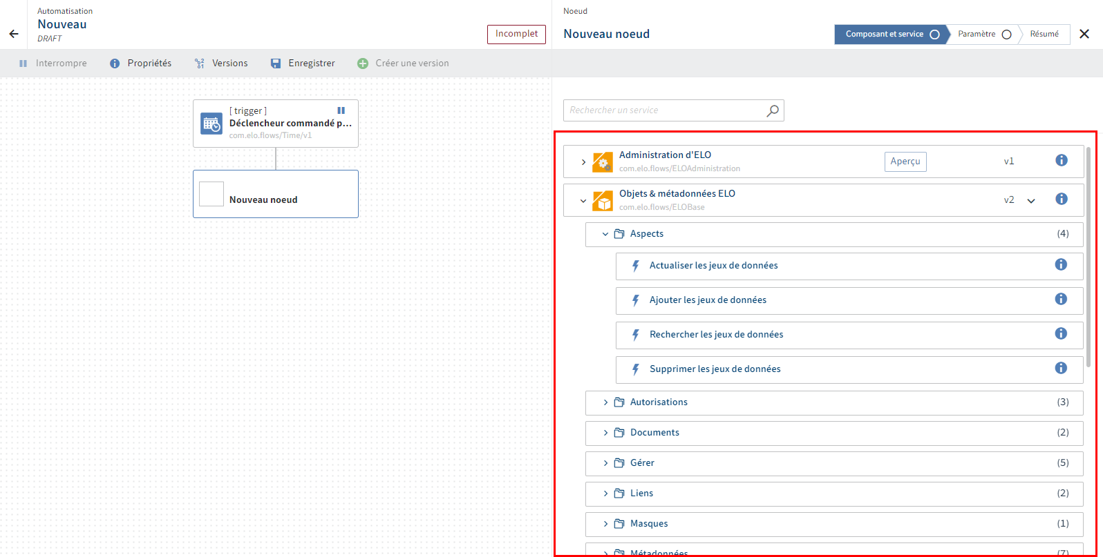Click lightning icon of Ajouter les jeux
The width and height of the screenshot is (1103, 557).
637,300
